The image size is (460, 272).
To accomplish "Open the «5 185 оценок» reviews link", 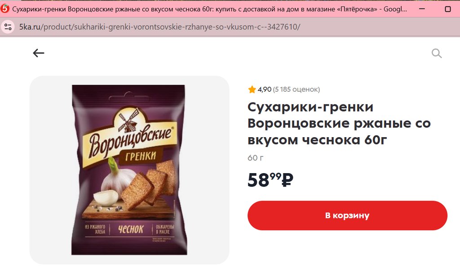I will click(296, 89).
